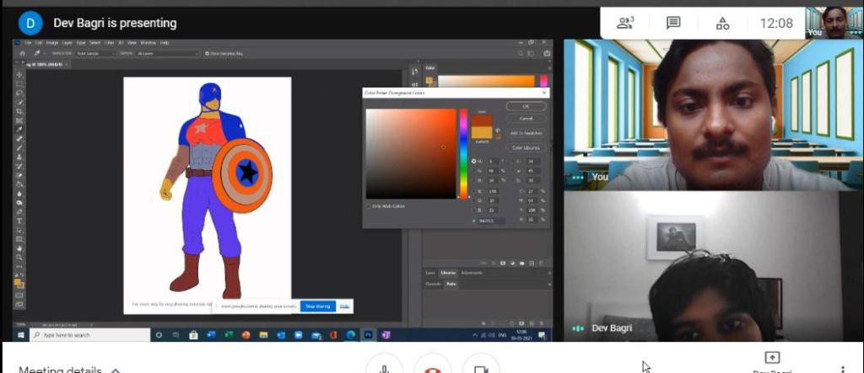
Task: Select the G green radio button
Action: [x=474, y=200]
